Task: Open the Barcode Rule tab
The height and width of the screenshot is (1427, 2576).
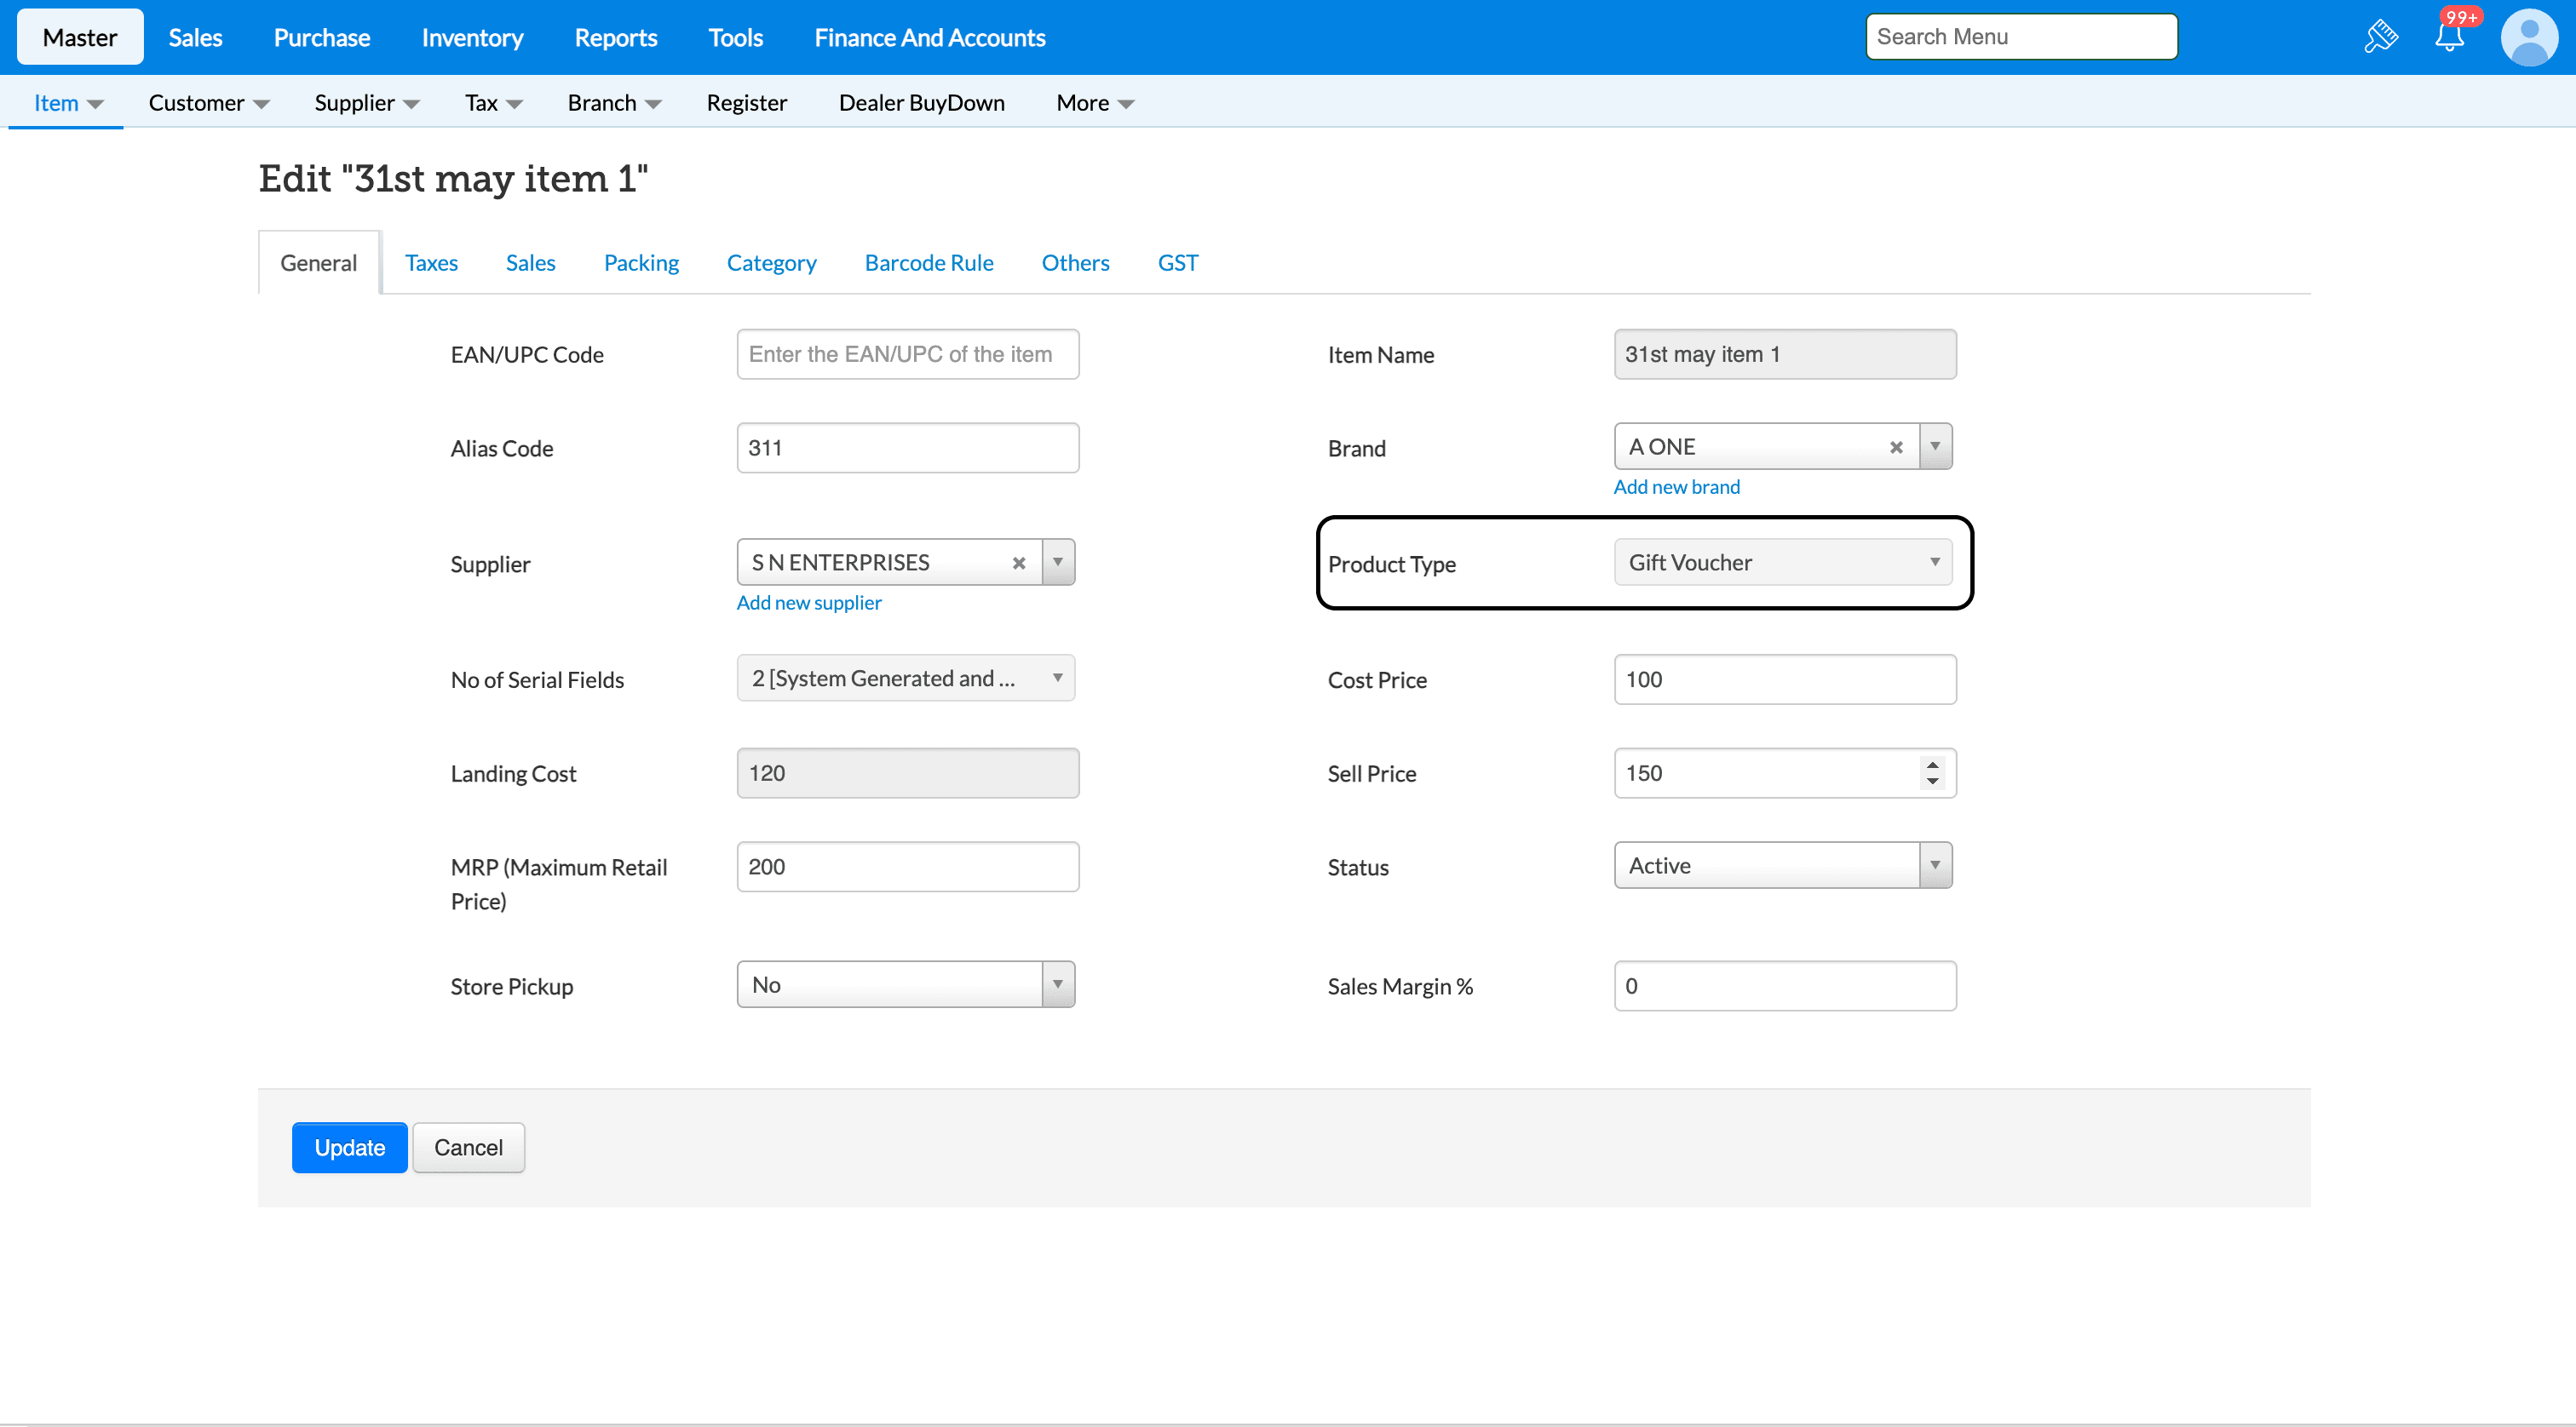Action: tap(928, 263)
